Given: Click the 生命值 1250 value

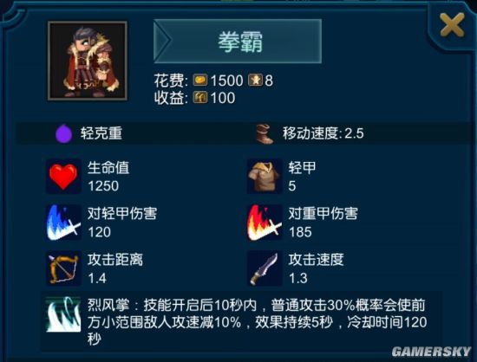Looking at the screenshot, I should click(103, 186).
